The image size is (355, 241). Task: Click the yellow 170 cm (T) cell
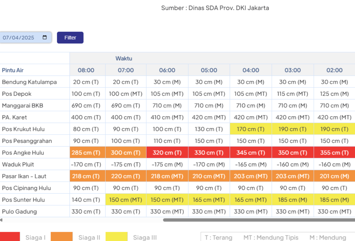coord(251,129)
